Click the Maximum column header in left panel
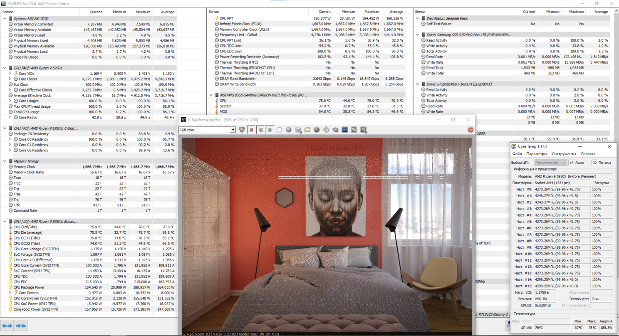The image size is (619, 336). (139, 12)
